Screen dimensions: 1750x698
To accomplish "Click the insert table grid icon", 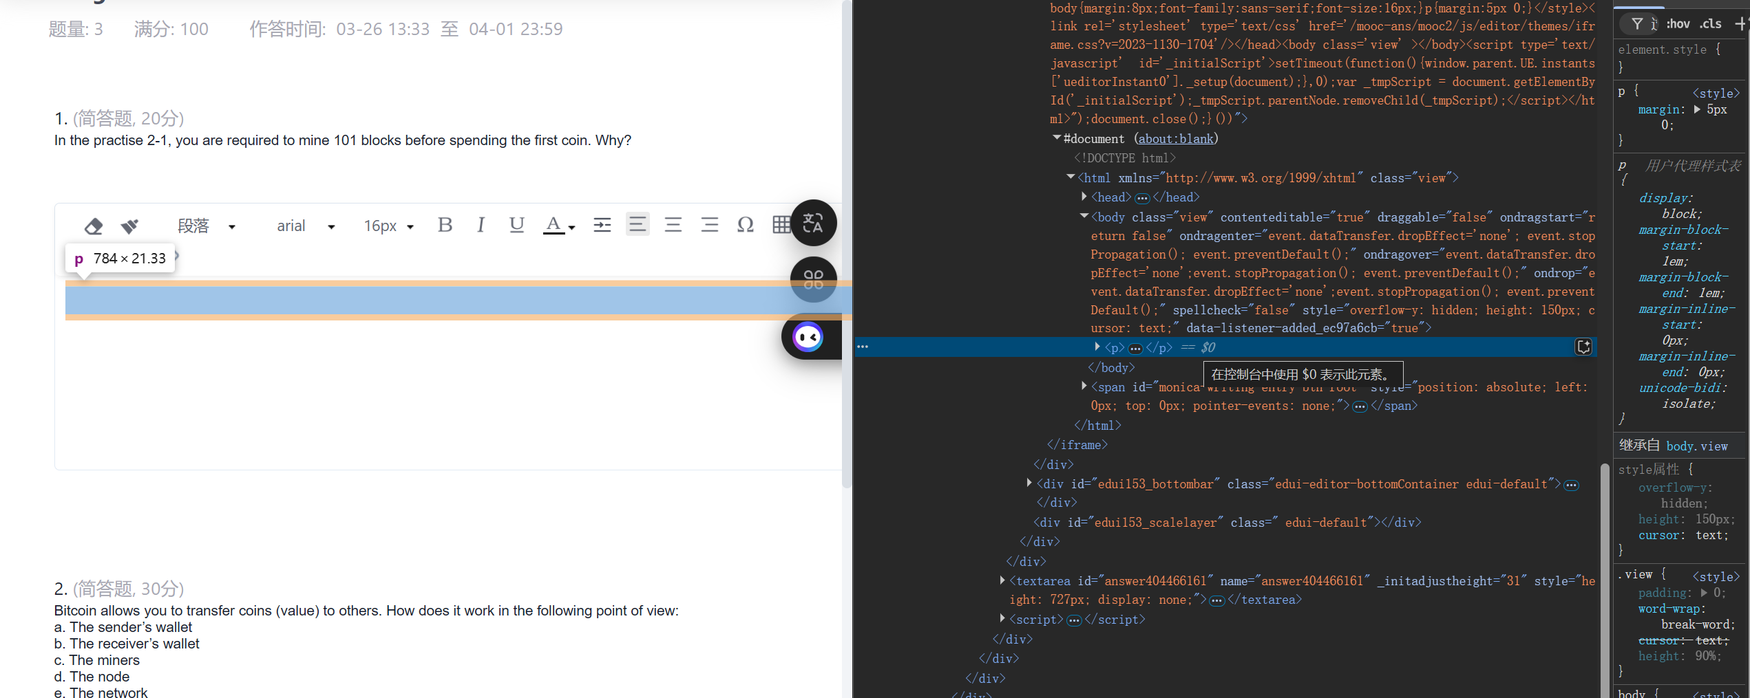I will (781, 225).
